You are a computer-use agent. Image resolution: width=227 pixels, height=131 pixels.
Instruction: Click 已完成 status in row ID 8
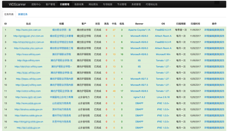point(98,73)
